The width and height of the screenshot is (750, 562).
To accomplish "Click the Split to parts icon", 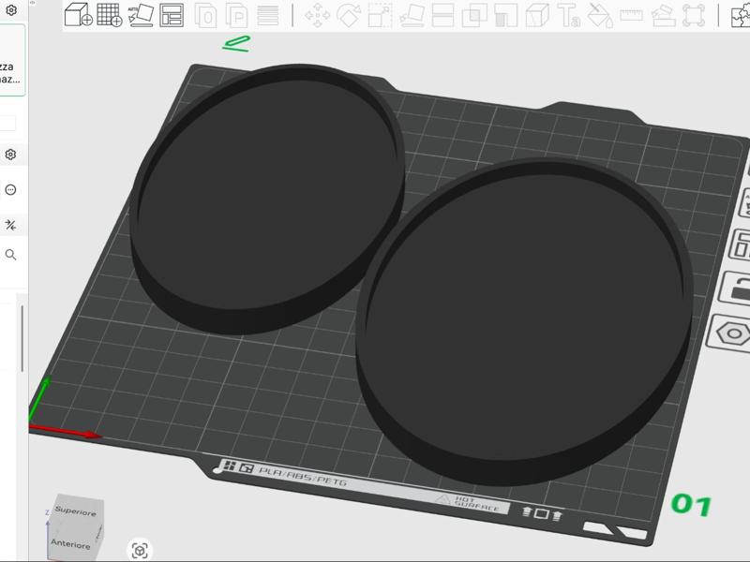I will tap(237, 15).
